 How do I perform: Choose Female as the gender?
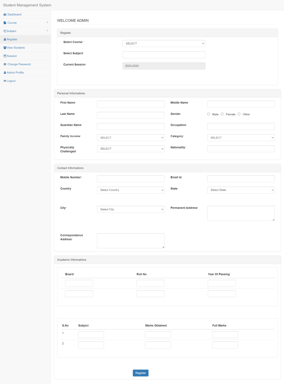click(x=222, y=114)
